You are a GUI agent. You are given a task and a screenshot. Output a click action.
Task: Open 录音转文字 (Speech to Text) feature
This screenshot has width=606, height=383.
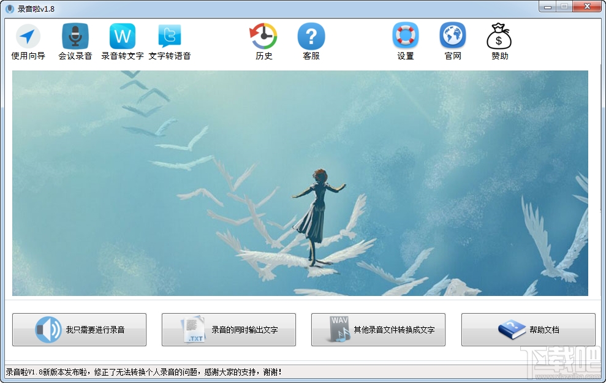pyautogui.click(x=121, y=40)
